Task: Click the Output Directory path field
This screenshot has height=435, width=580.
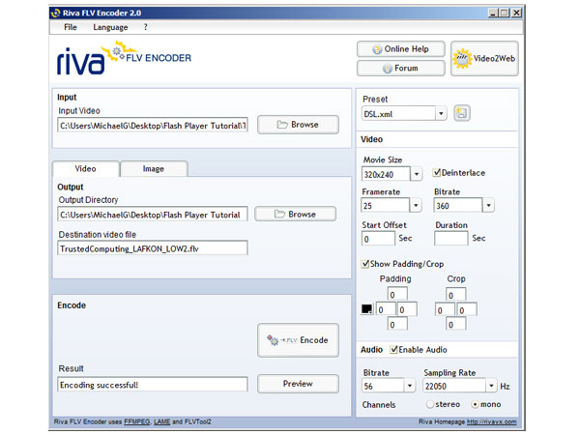Action: (153, 215)
